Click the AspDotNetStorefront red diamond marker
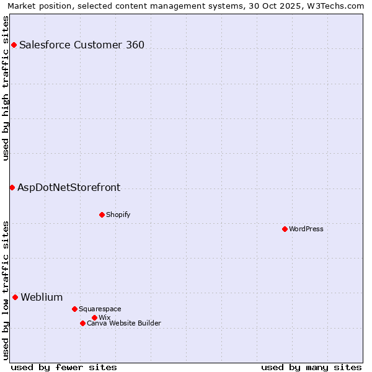 [12, 187]
